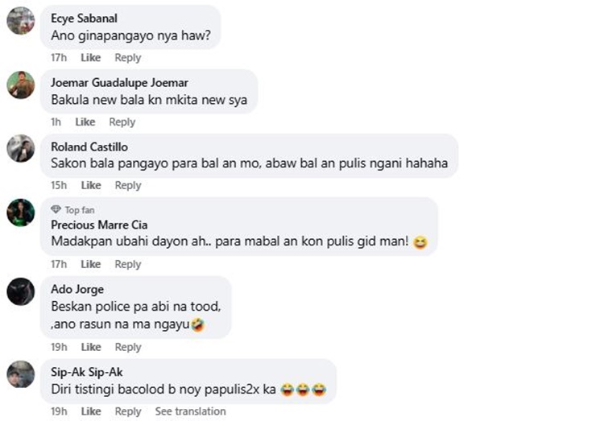The height and width of the screenshot is (421, 604).
Task: Select See translation under Sip-Ak's comment
Action: pyautogui.click(x=190, y=411)
